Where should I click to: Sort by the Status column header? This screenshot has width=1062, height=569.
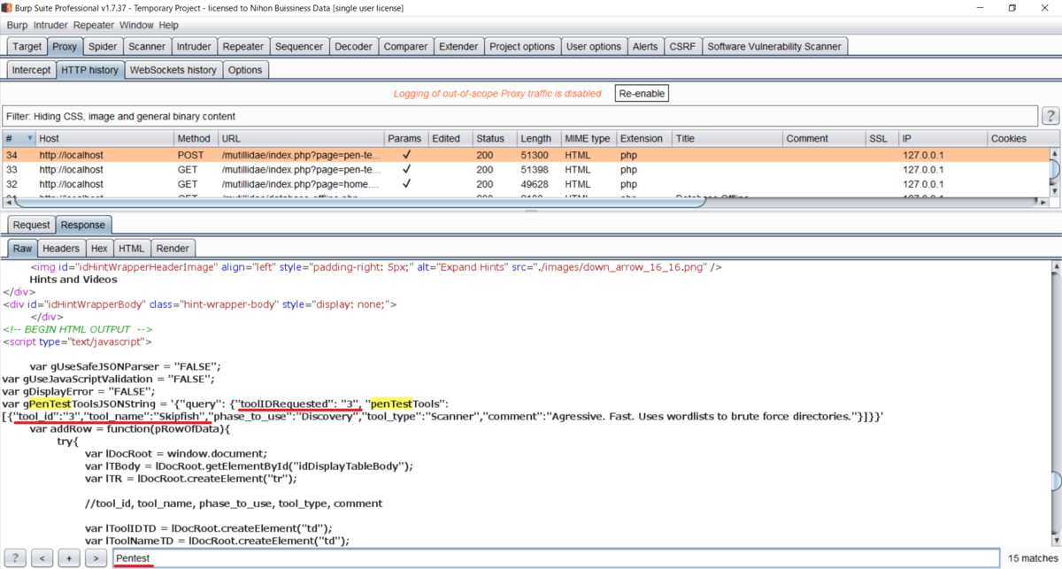(x=495, y=138)
